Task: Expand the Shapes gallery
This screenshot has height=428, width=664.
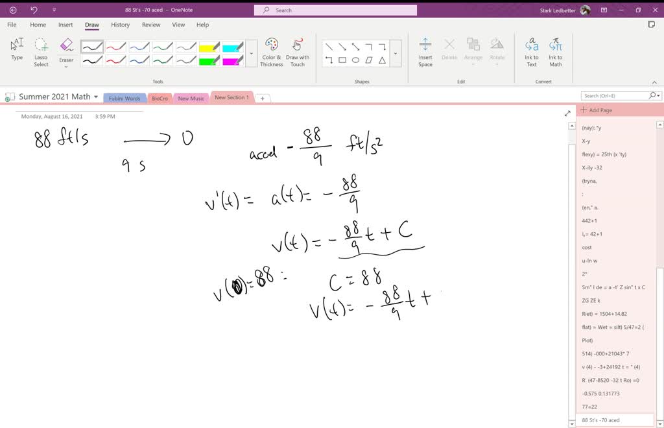Action: click(396, 54)
